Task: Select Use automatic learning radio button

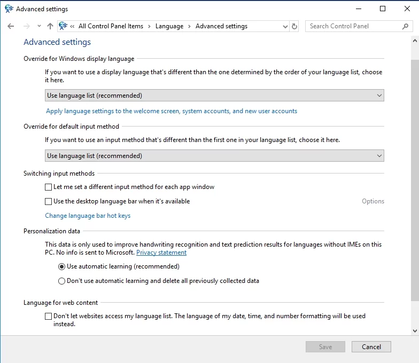Action: (61, 266)
